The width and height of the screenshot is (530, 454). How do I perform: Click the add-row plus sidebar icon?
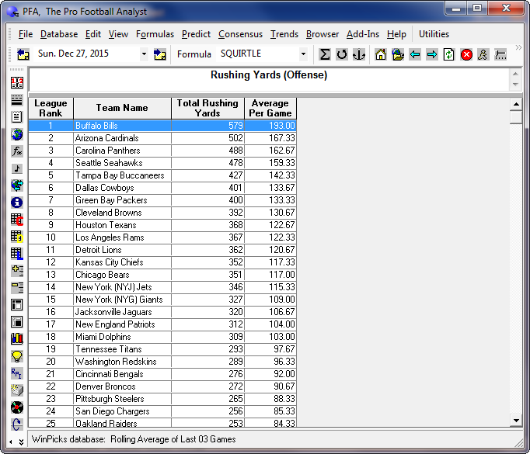pyautogui.click(x=17, y=270)
